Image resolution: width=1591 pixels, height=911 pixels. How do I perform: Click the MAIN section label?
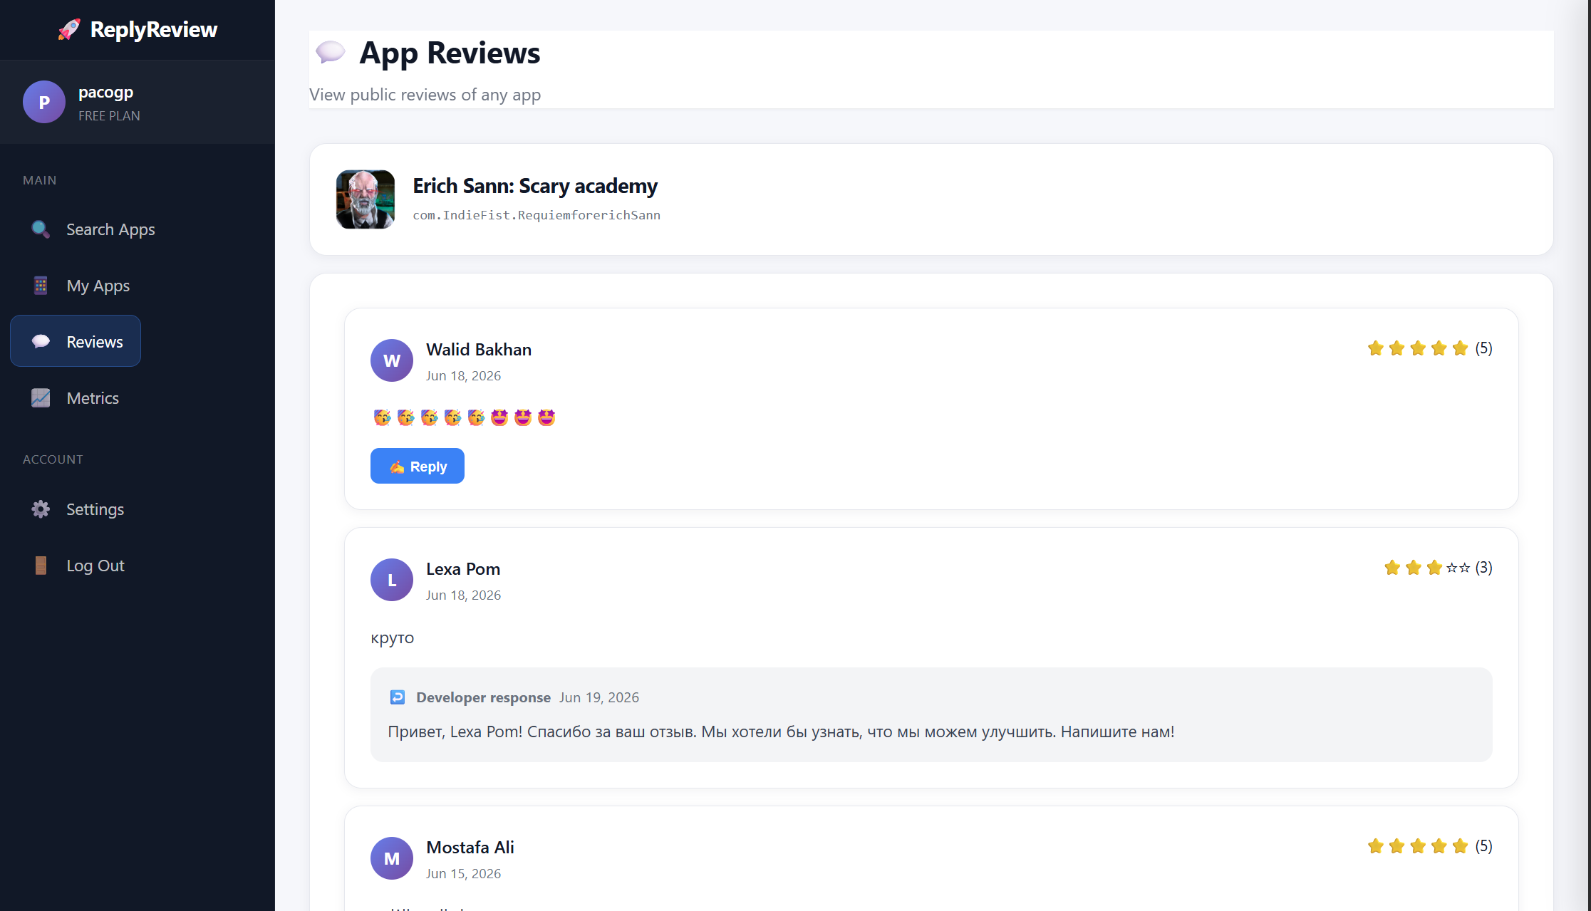tap(39, 180)
